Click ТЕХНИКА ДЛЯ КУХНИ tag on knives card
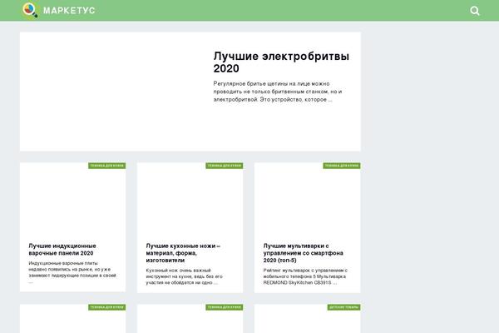The height and width of the screenshot is (333, 499). click(x=225, y=166)
